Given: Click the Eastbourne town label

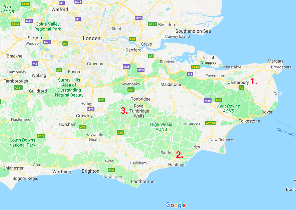Looking at the screenshot, I should coord(142,182).
